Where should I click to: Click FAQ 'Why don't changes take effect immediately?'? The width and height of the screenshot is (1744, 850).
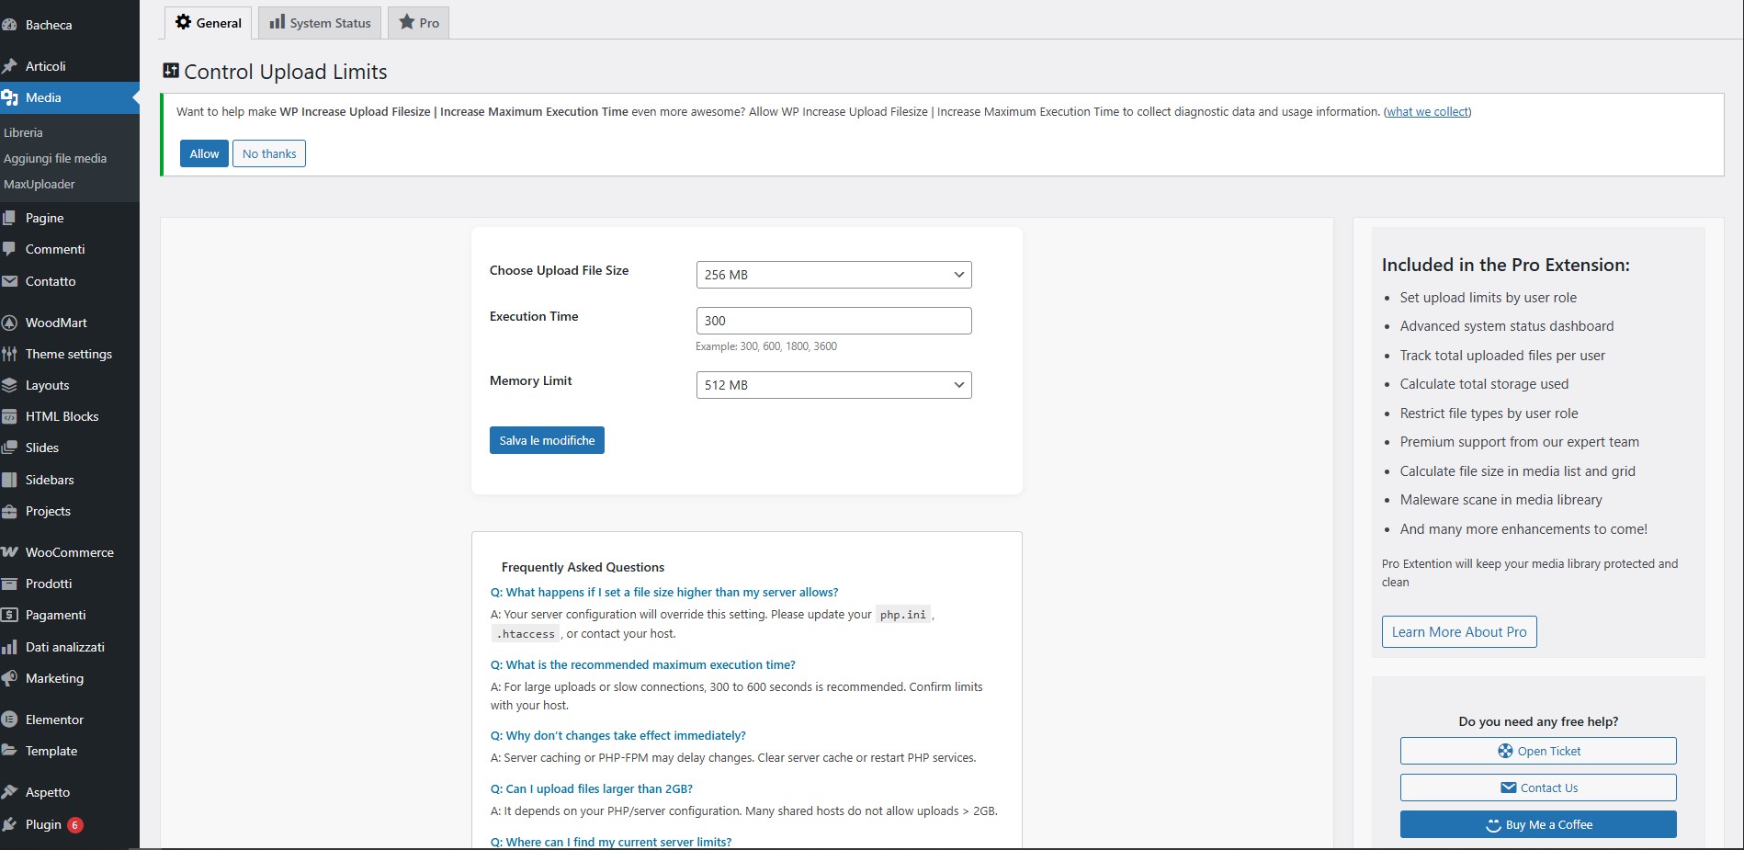pos(618,736)
